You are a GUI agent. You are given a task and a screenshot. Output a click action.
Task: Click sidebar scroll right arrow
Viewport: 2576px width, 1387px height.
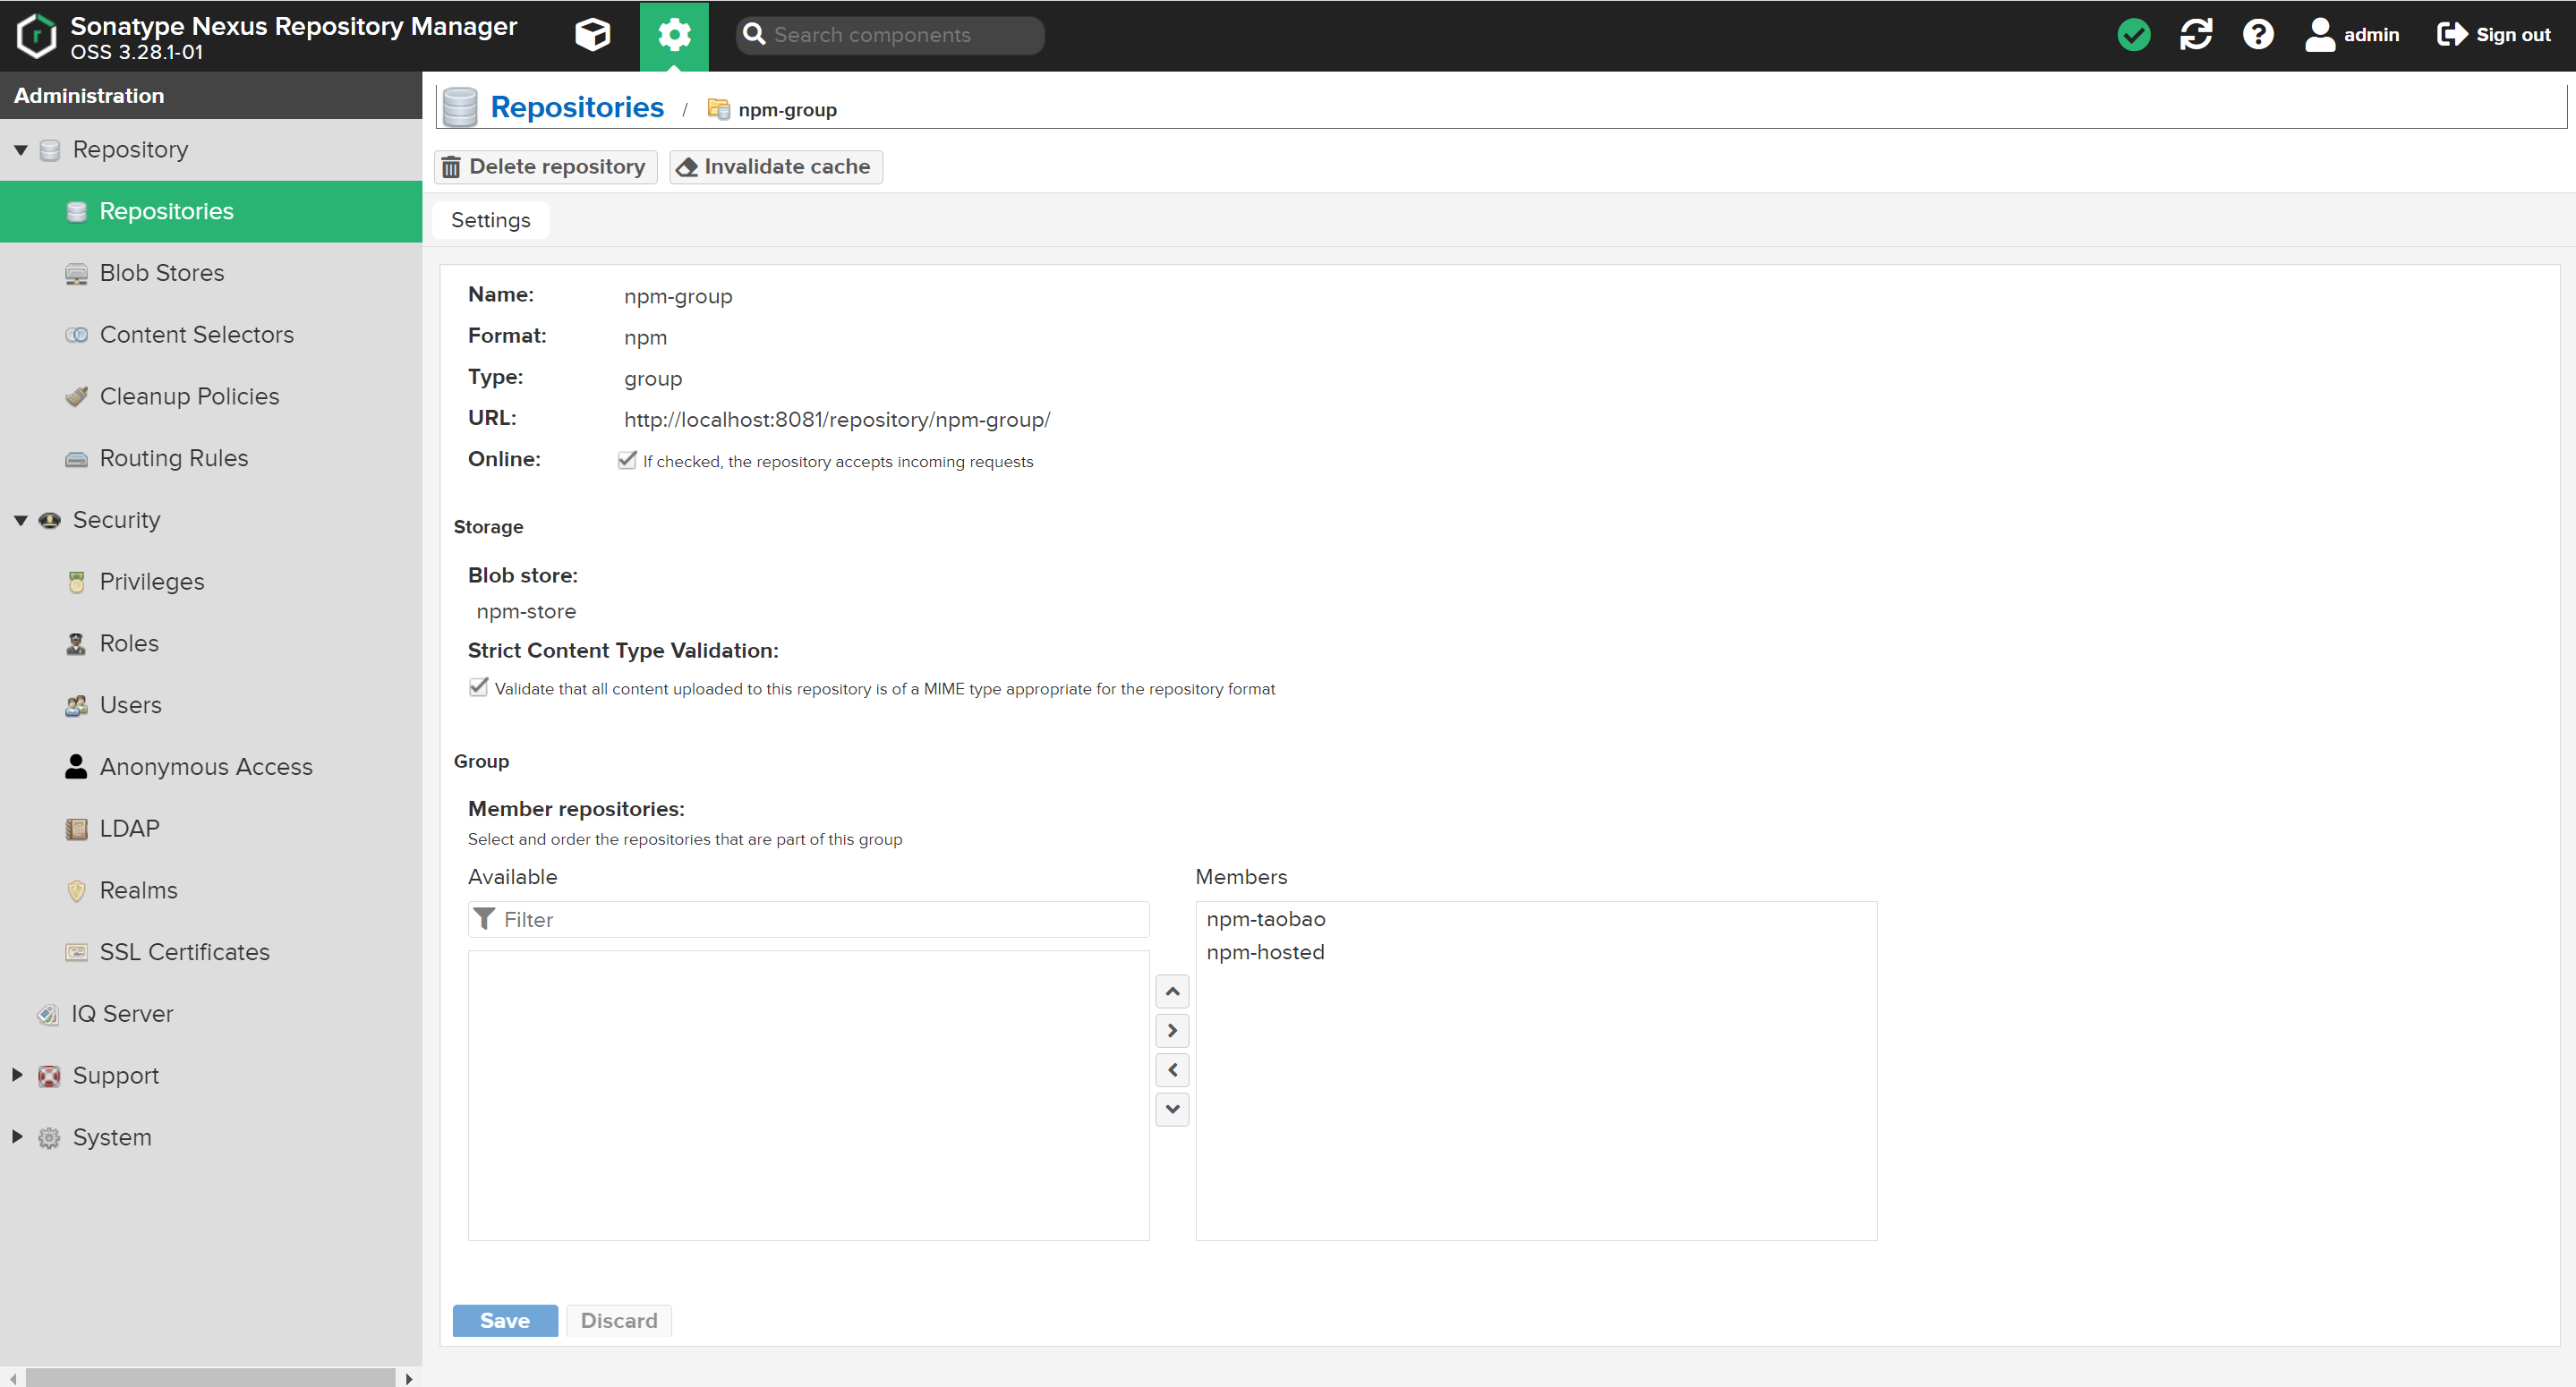[409, 1379]
